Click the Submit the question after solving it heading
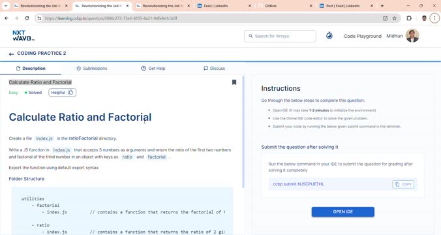The height and width of the screenshot is (235, 441). pos(299,147)
